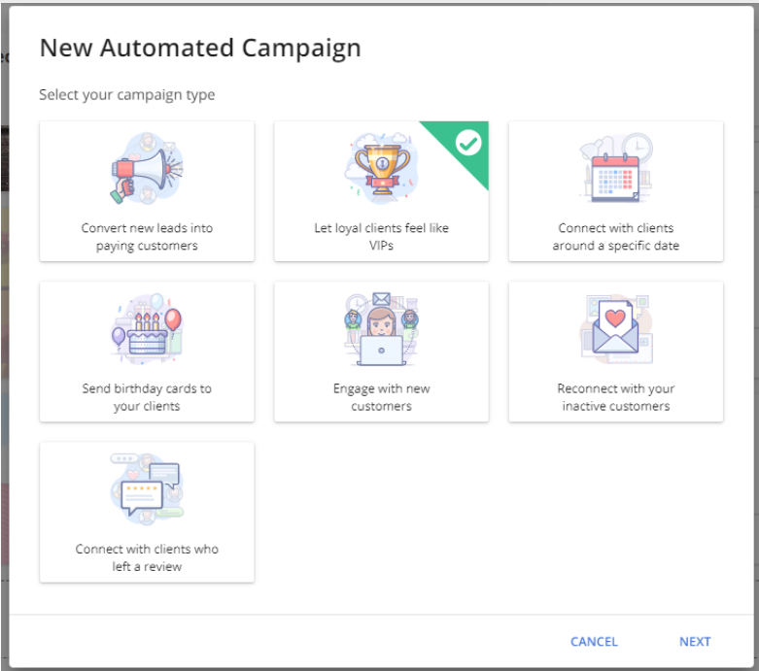Click the CANCEL button
The image size is (759, 671).
pyautogui.click(x=594, y=642)
